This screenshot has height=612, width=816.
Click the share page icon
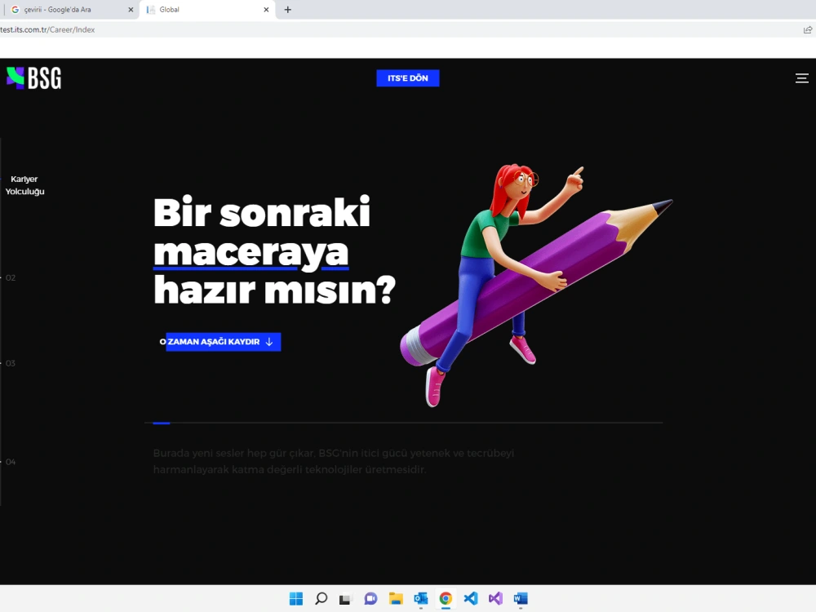[x=808, y=29]
